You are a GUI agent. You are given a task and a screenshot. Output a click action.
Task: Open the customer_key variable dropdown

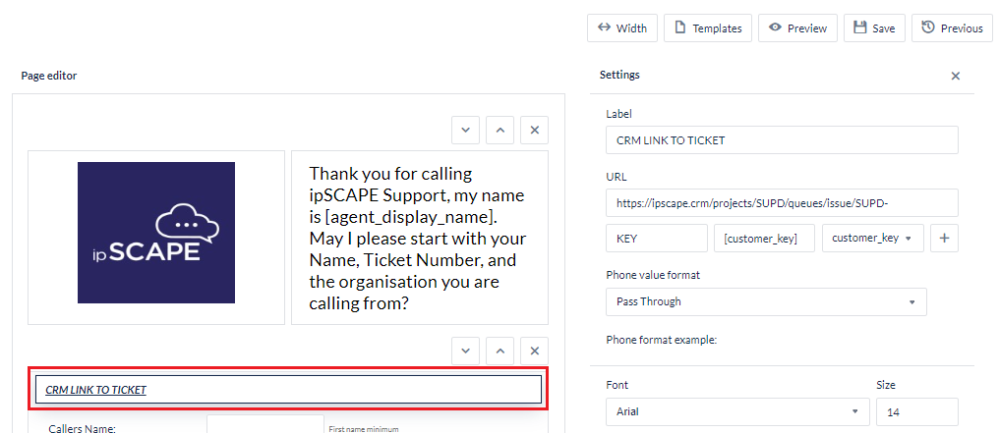pyautogui.click(x=872, y=239)
